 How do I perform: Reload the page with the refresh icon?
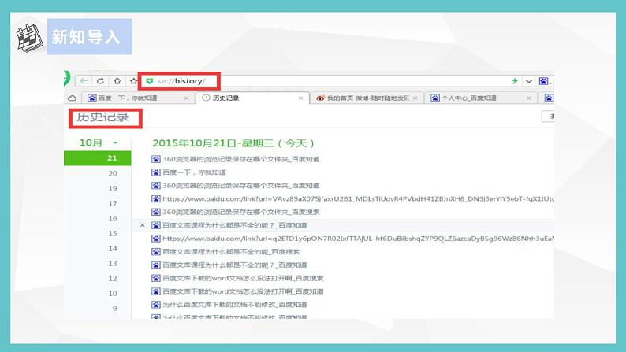pos(101,81)
